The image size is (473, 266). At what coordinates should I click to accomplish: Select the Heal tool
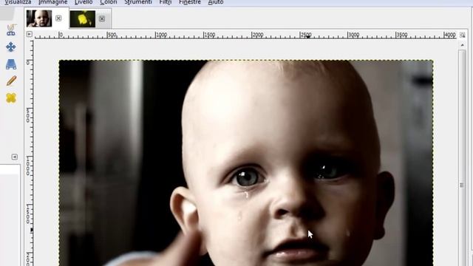click(x=11, y=98)
